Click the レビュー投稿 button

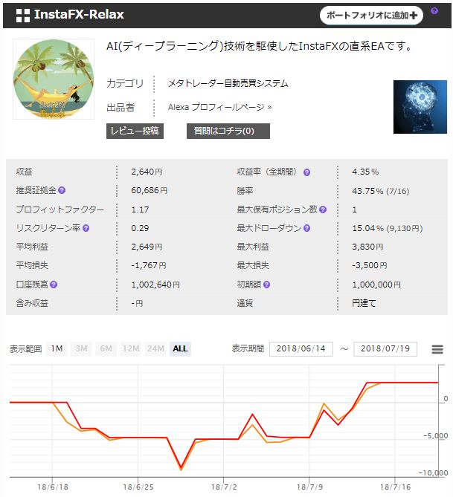coord(135,131)
